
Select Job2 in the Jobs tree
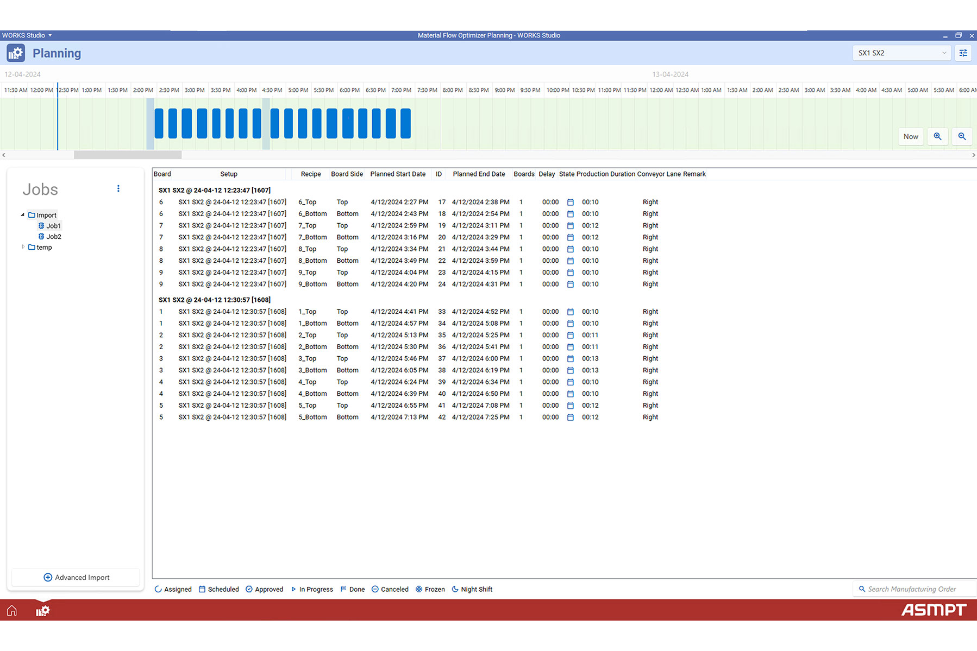pyautogui.click(x=53, y=237)
